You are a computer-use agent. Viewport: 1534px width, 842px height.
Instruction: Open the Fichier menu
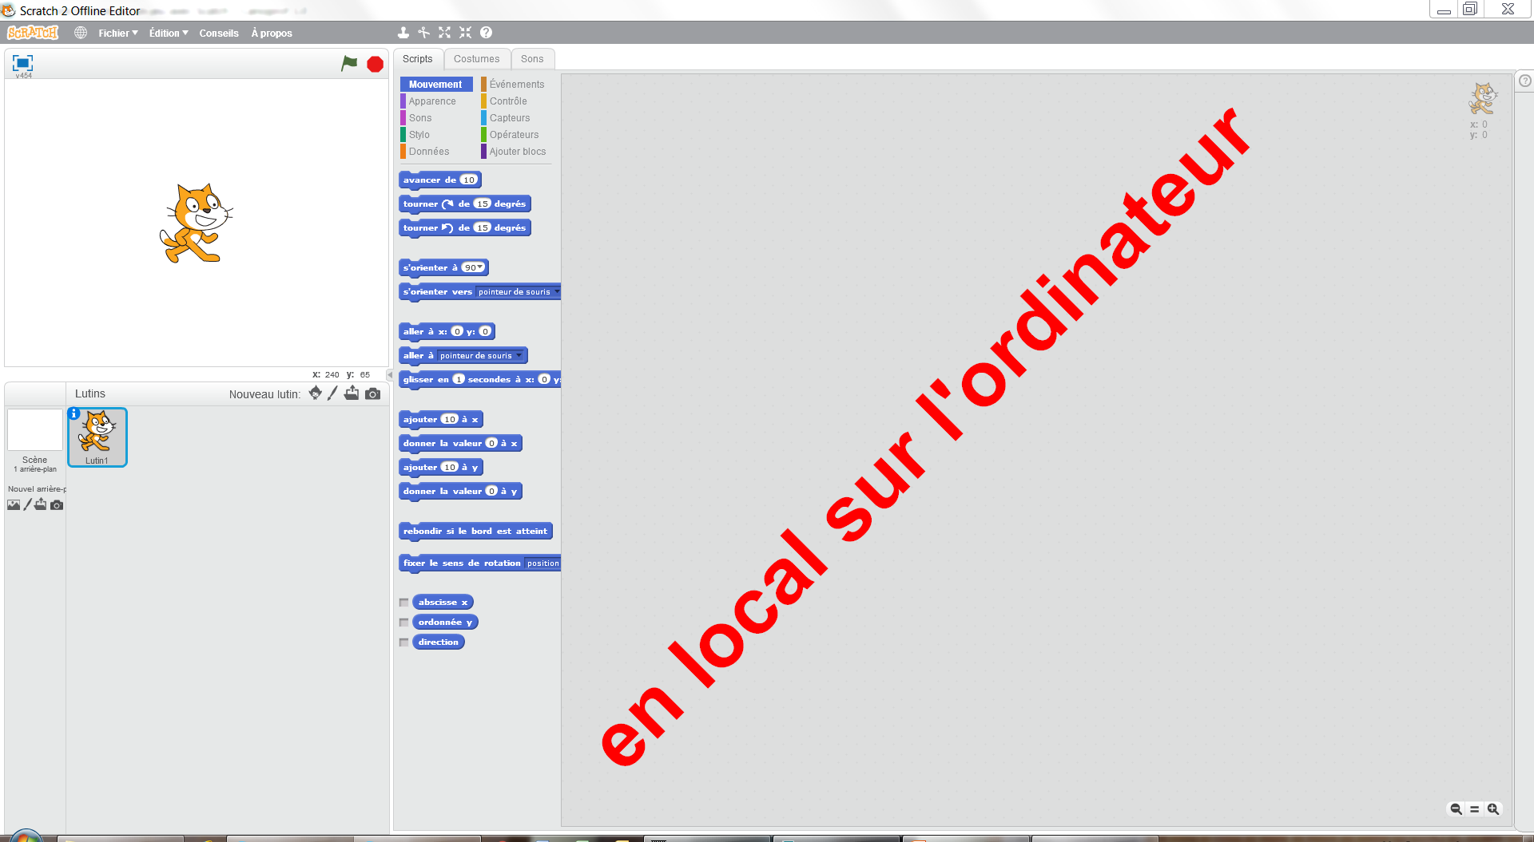[x=117, y=33]
